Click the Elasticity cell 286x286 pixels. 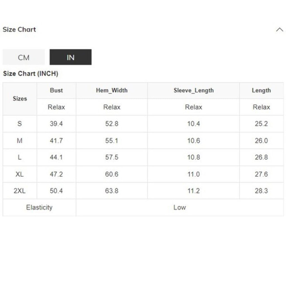coord(39,208)
